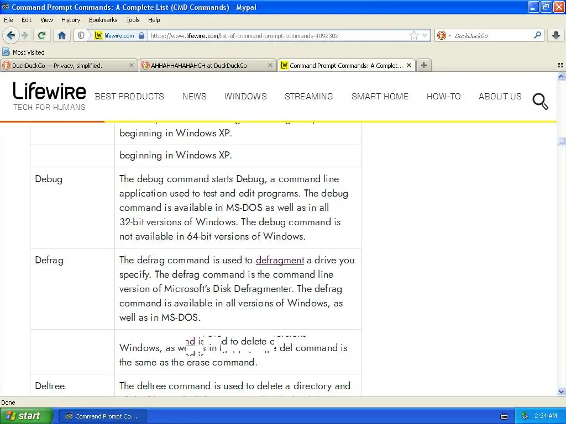566x424 pixels.
Task: Open the Most Visited bookmarks folder
Action: (x=23, y=52)
